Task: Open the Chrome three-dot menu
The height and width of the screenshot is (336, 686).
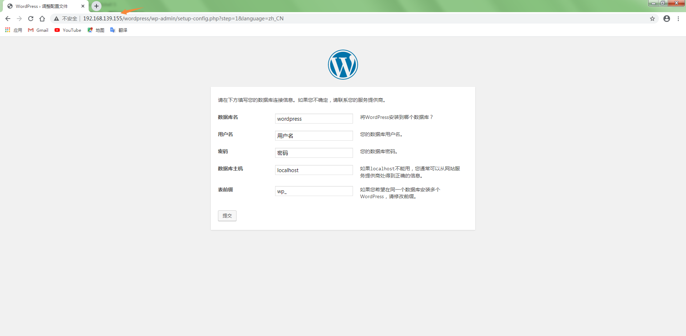Action: pos(678,19)
